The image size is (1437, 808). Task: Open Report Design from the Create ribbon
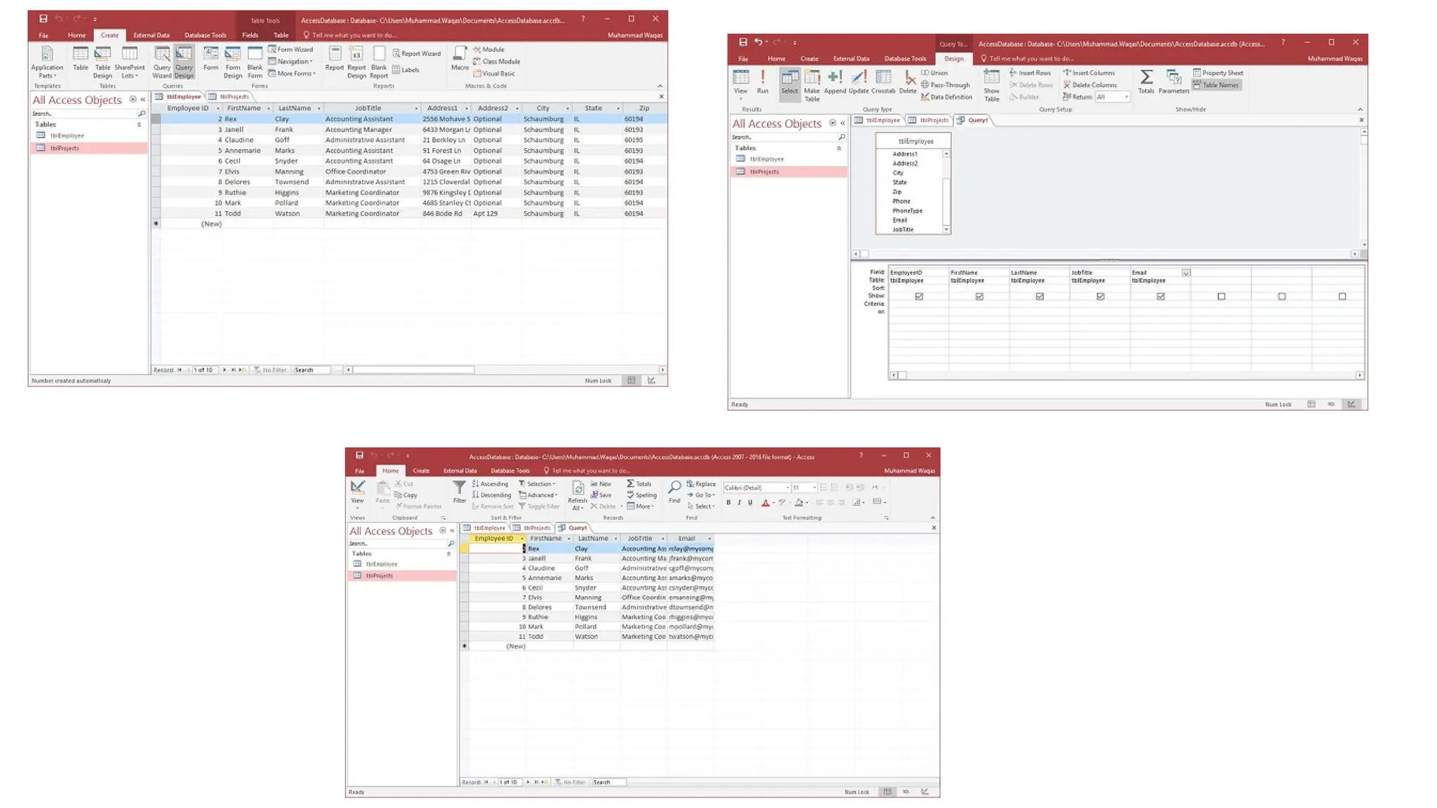click(x=356, y=62)
